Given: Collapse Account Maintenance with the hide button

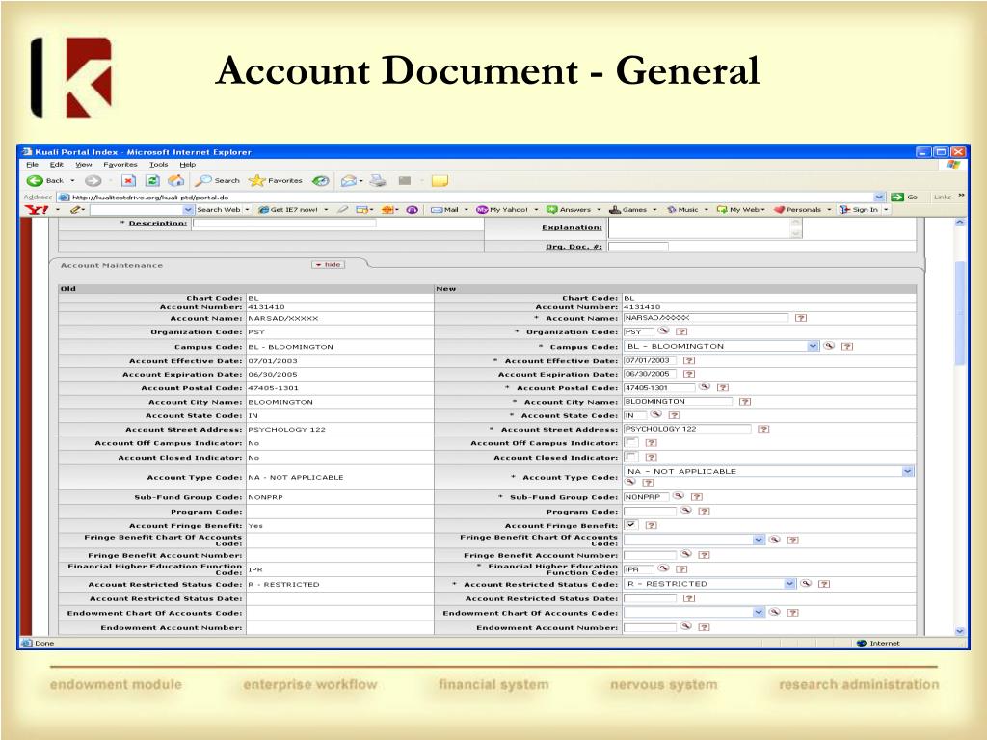Looking at the screenshot, I should click(x=329, y=264).
